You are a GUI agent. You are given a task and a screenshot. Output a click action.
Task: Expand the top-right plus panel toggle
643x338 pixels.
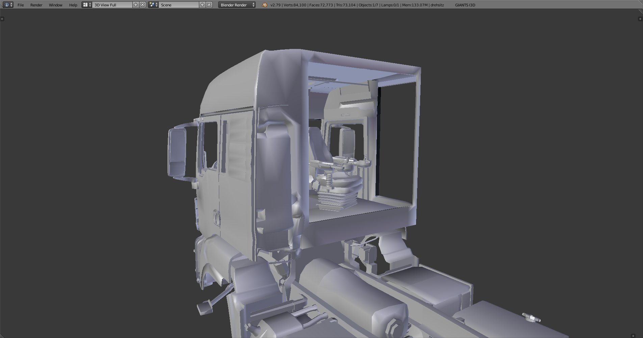[640, 19]
